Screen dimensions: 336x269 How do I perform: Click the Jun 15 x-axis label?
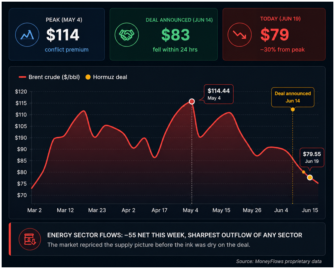click(310, 210)
